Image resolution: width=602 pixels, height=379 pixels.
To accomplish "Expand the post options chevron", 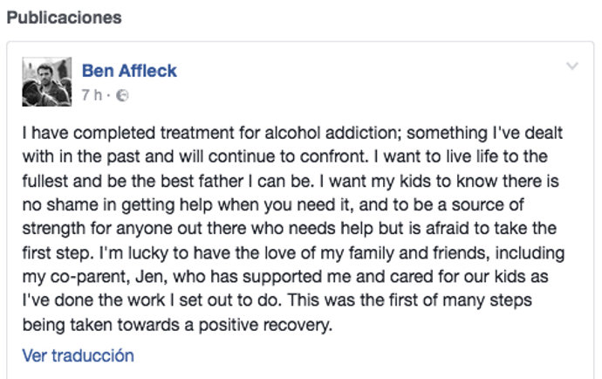I will tap(572, 66).
